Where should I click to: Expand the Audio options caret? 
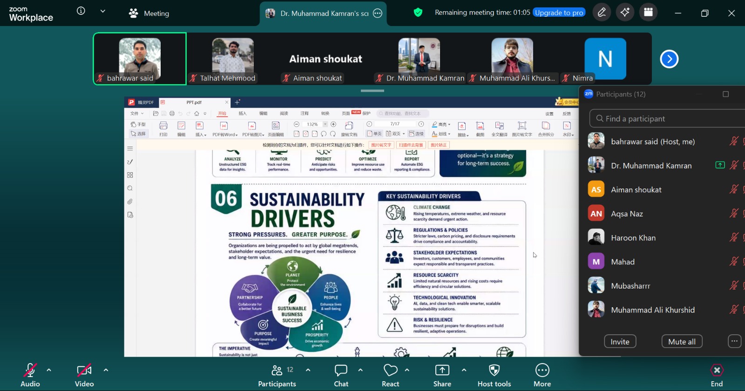[49, 370]
